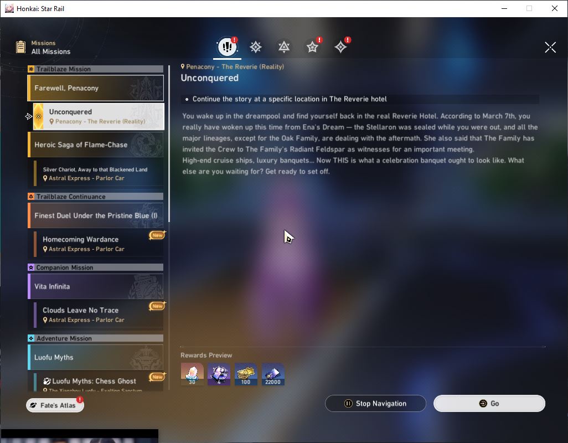Select the All Missions filter icon
568x443 pixels.
click(x=227, y=47)
